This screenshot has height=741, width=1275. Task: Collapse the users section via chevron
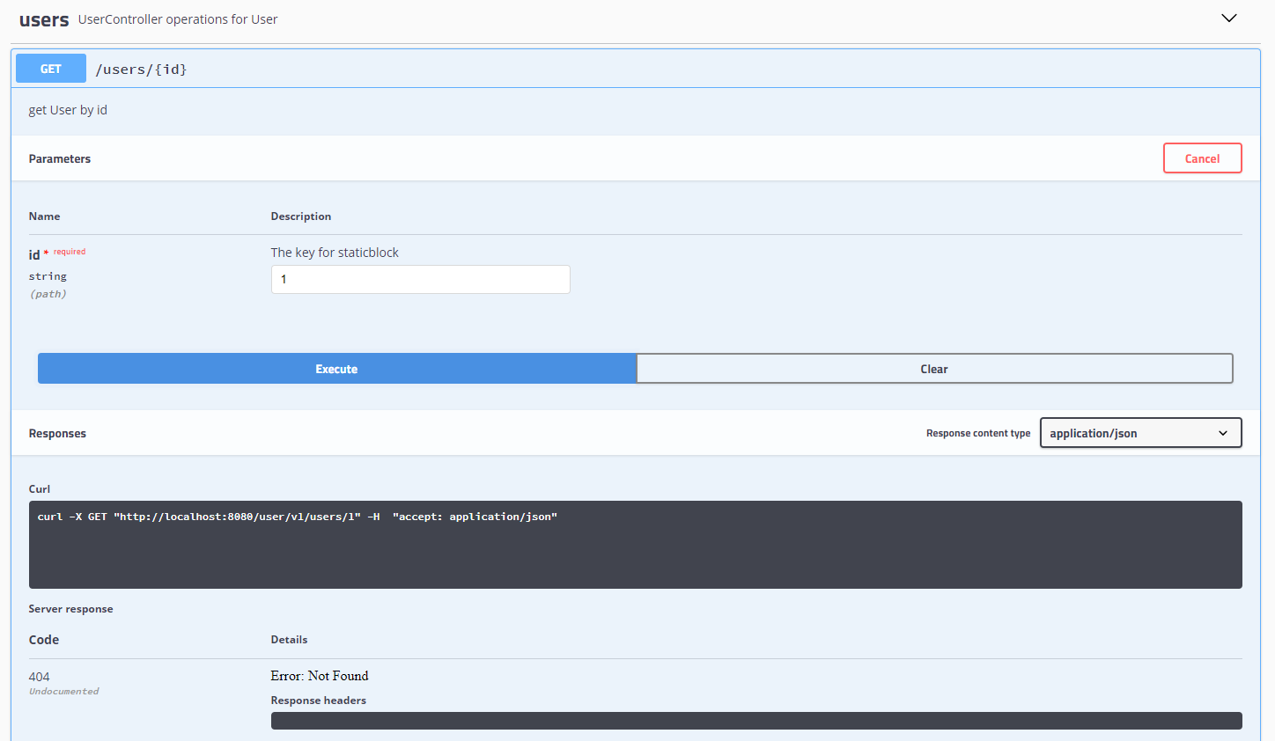pyautogui.click(x=1228, y=18)
